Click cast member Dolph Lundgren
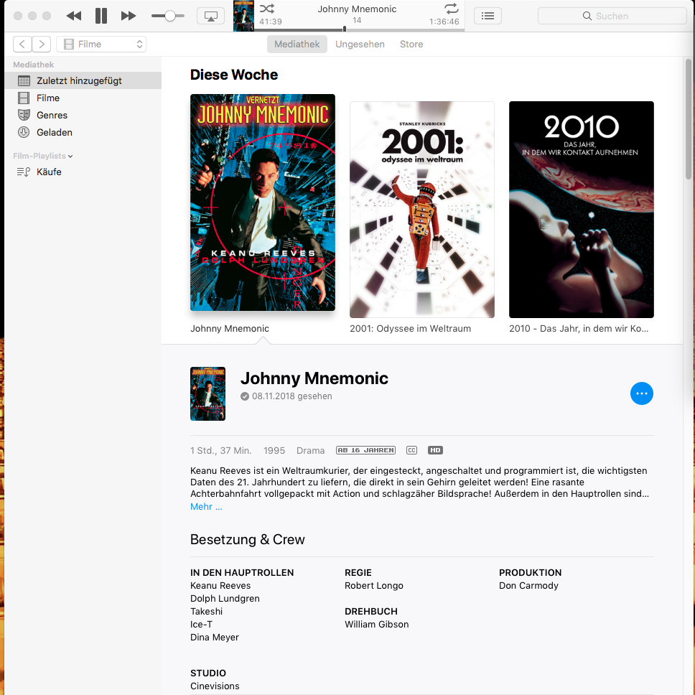Image resolution: width=695 pixels, height=695 pixels. (225, 598)
